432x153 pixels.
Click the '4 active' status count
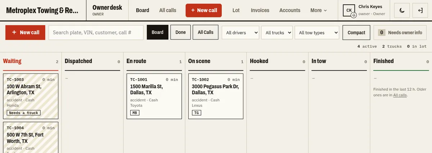point(367,47)
